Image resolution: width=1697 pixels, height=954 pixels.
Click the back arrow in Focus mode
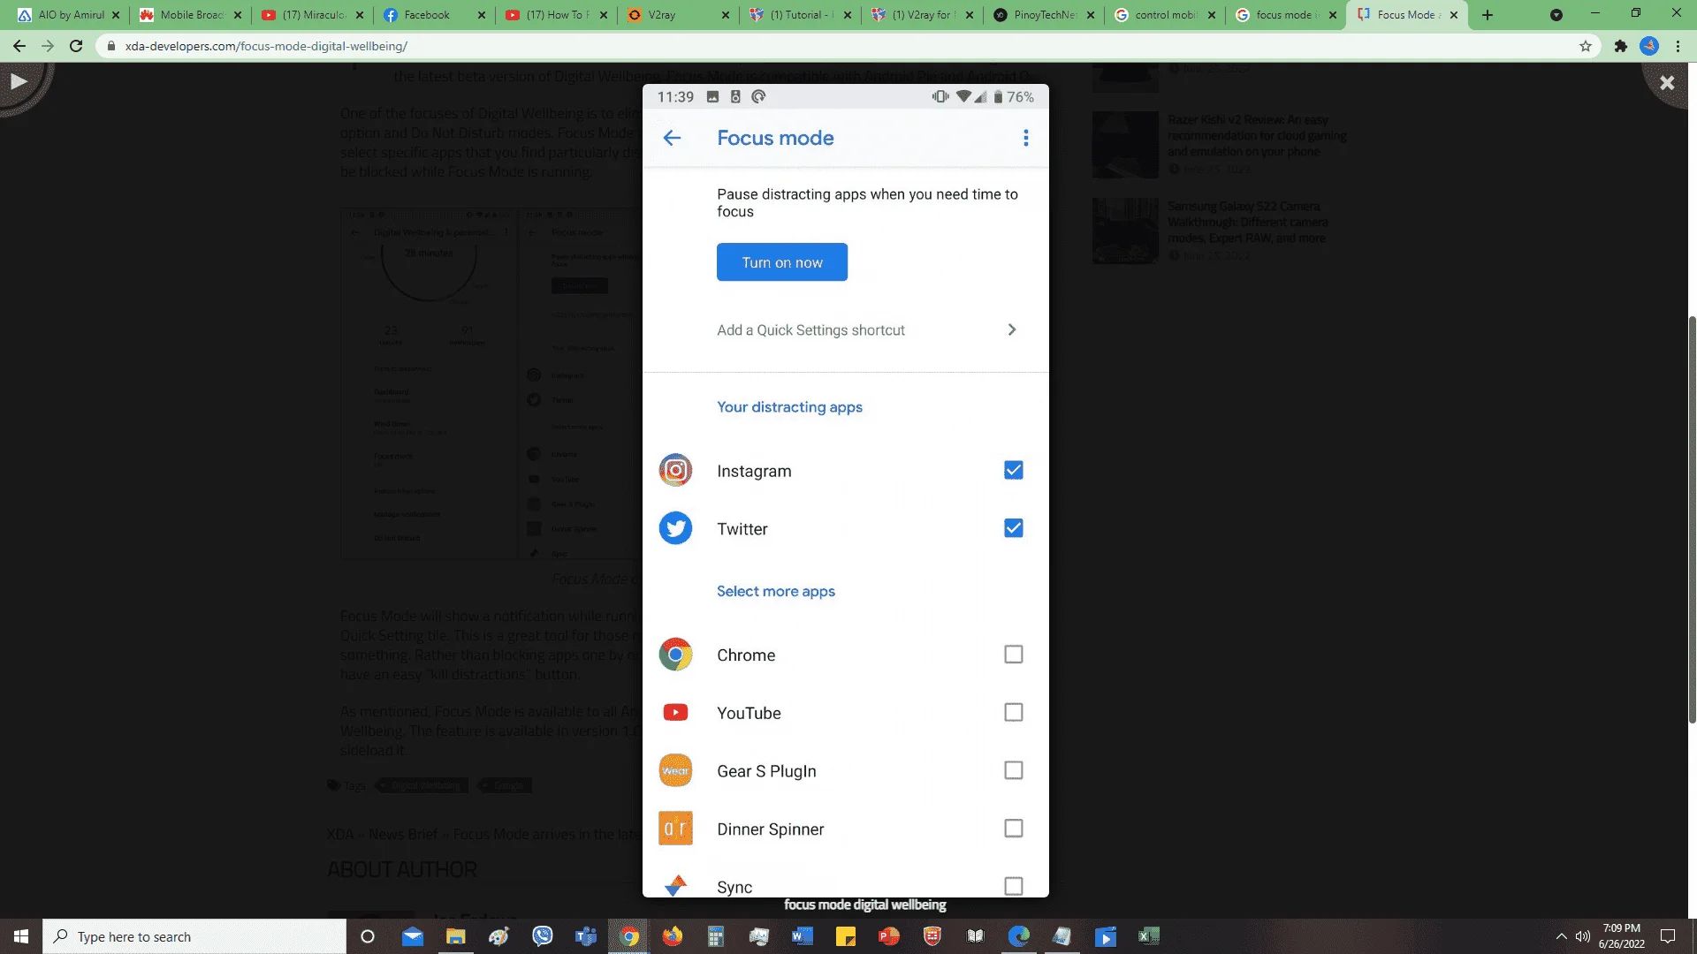coord(673,138)
